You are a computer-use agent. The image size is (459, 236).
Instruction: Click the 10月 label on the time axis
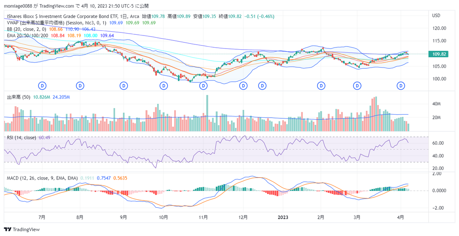click(x=163, y=217)
